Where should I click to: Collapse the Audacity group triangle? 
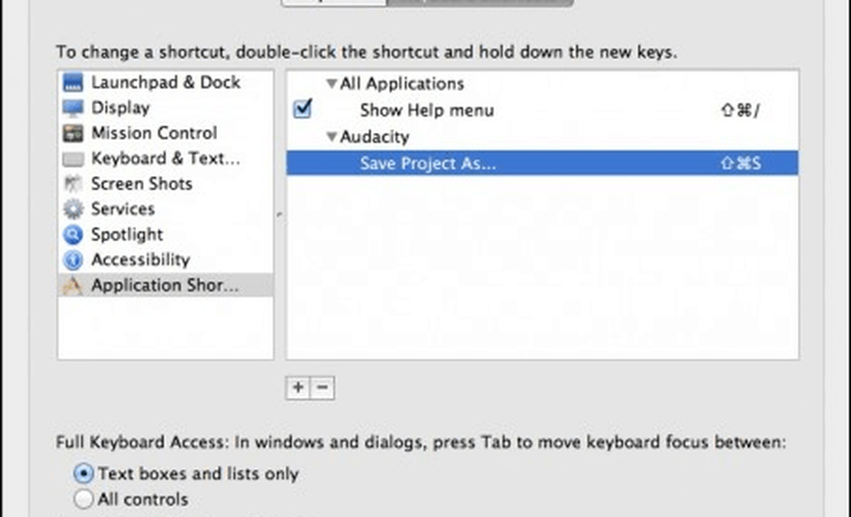331,137
